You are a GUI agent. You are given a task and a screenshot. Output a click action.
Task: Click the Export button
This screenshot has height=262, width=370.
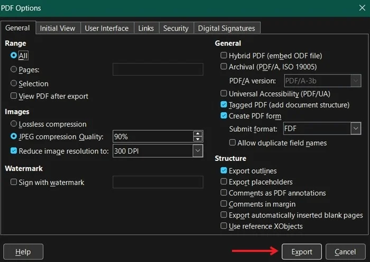click(301, 251)
